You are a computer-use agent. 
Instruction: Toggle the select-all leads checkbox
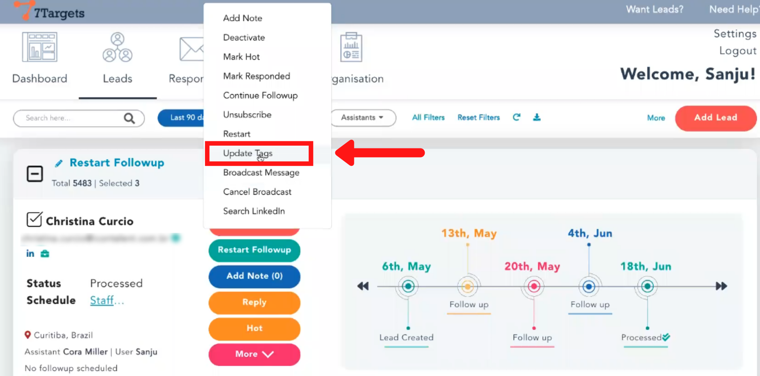(x=35, y=174)
